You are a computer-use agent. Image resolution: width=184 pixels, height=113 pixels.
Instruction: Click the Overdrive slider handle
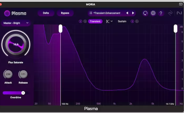23,93
